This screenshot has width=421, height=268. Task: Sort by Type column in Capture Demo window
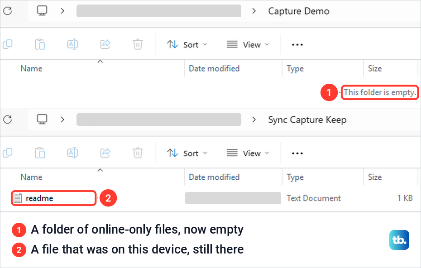click(x=295, y=68)
